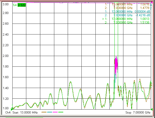
Task: Click the magenta noise burst near 2.00
Action: 116,65
